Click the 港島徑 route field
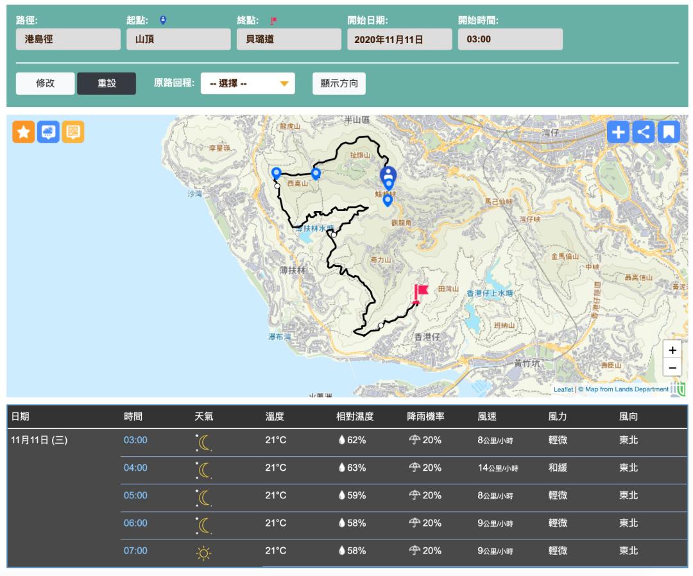This screenshot has height=576, width=693. 68,39
